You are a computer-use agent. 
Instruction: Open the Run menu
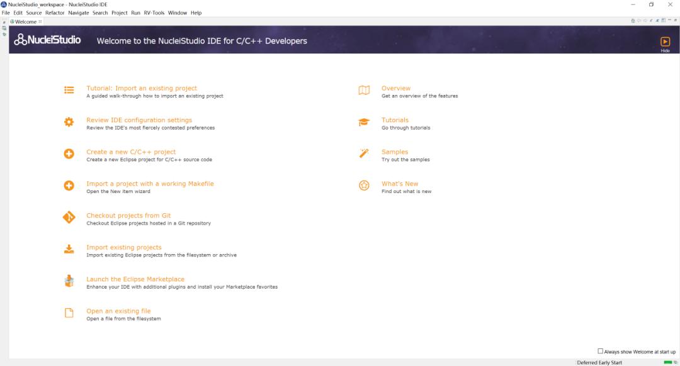pyautogui.click(x=136, y=13)
